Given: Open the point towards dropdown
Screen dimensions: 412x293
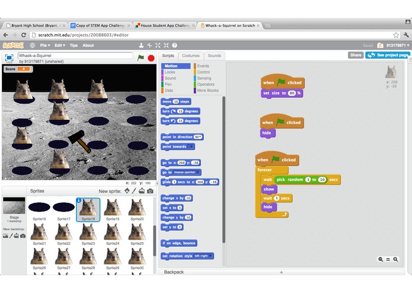Looking at the screenshot, I should pyautogui.click(x=191, y=146).
